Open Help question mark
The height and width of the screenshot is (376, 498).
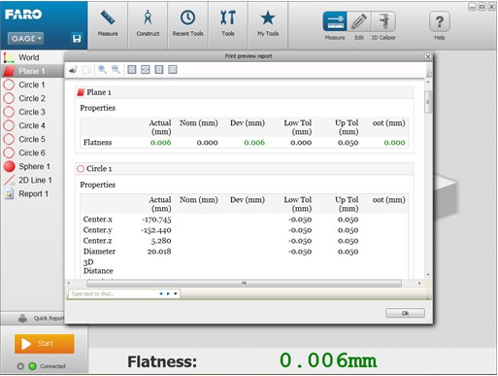(439, 21)
